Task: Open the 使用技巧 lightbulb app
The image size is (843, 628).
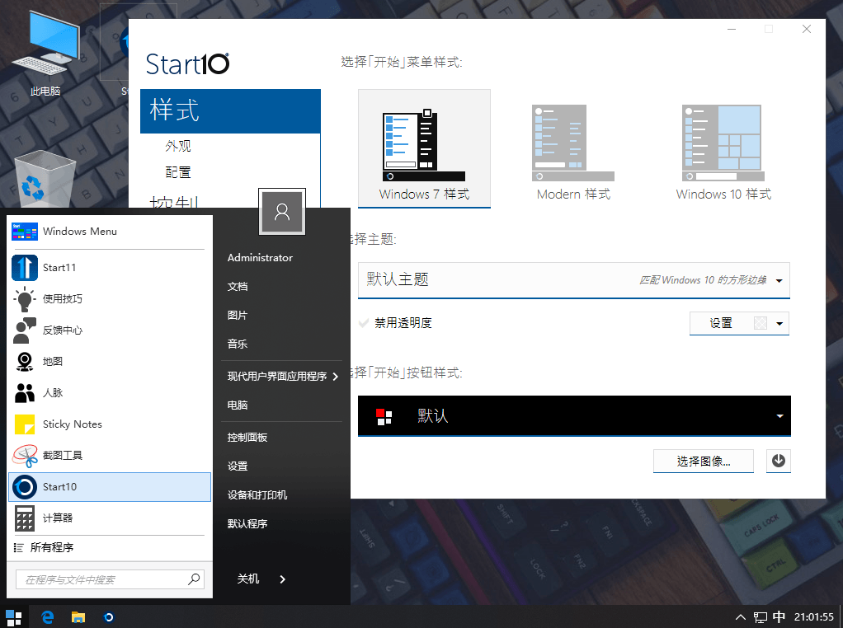Action: 25,298
